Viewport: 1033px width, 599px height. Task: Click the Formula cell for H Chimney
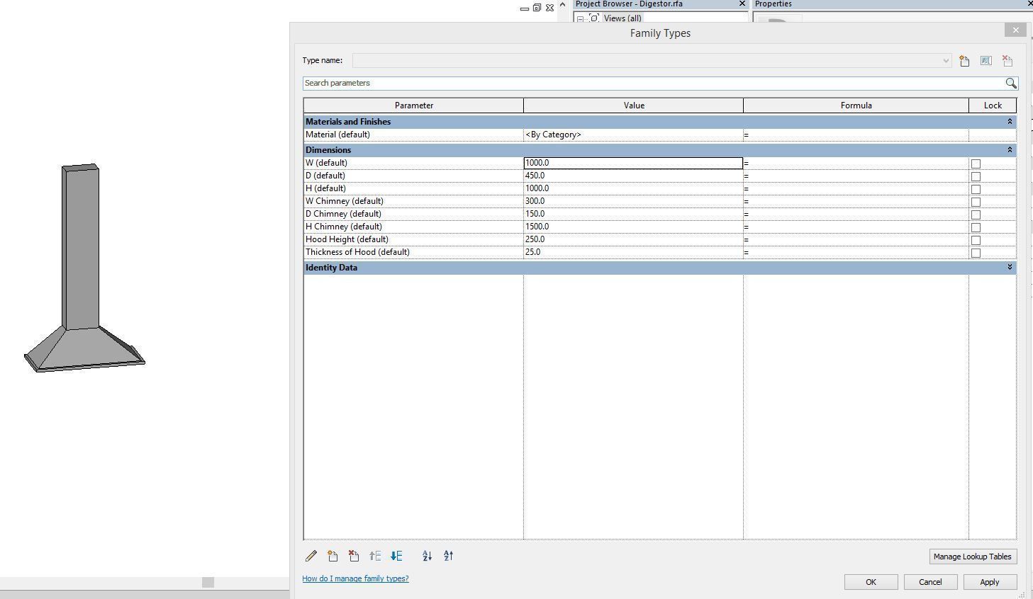(856, 227)
